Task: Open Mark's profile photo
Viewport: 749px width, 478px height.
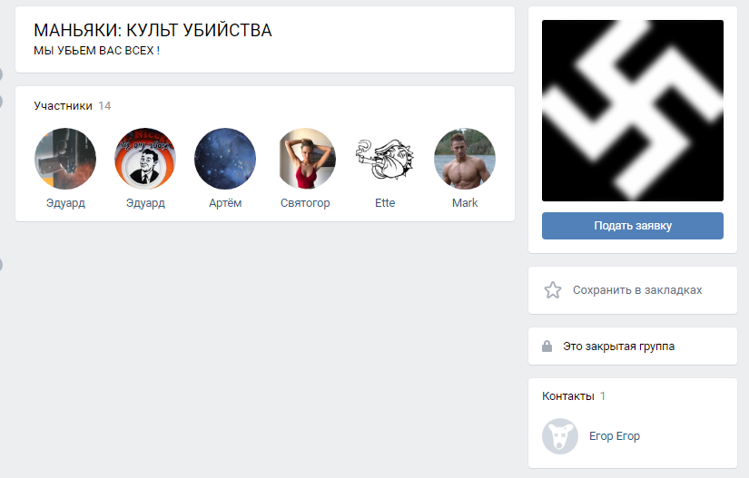Action: (465, 159)
